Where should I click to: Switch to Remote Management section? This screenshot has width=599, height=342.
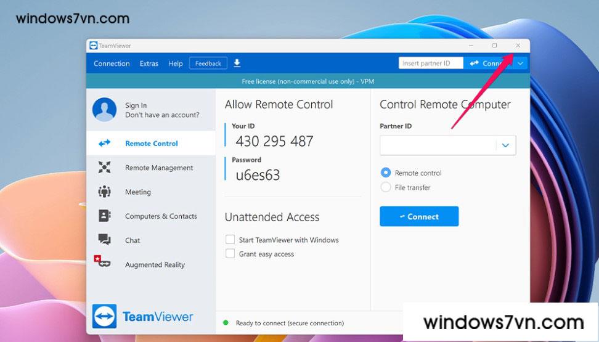151,168
